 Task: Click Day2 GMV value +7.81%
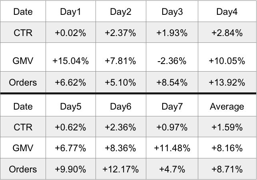[120, 61]
